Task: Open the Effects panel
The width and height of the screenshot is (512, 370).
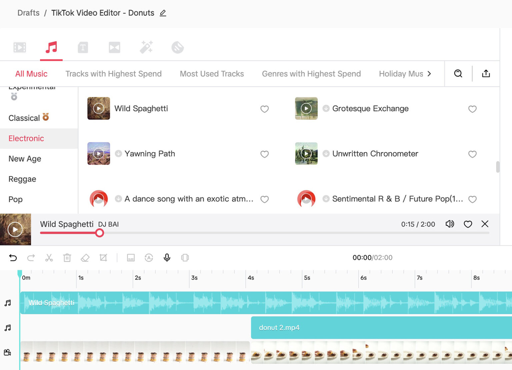Action: pyautogui.click(x=146, y=47)
